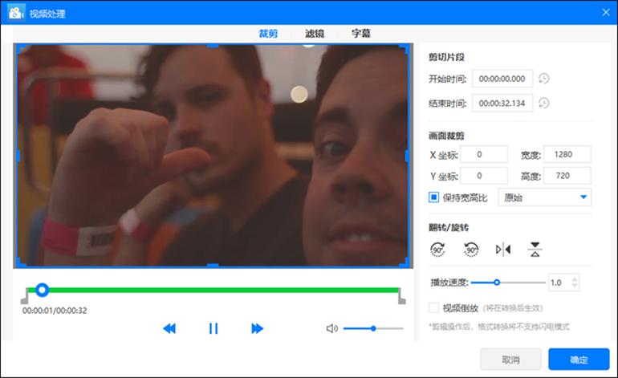Viewport: 618px width, 378px height.
Task: Click the 结束时间 input field
Action: coord(502,104)
